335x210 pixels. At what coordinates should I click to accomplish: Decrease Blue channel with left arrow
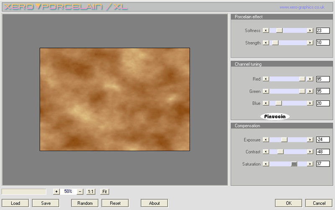click(x=266, y=103)
